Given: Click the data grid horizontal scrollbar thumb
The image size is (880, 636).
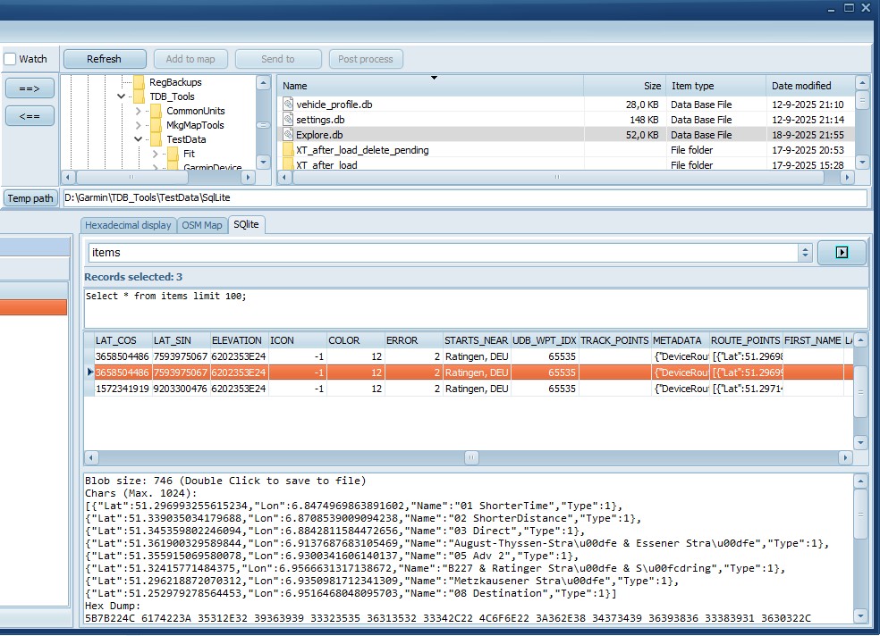Looking at the screenshot, I should 471,457.
